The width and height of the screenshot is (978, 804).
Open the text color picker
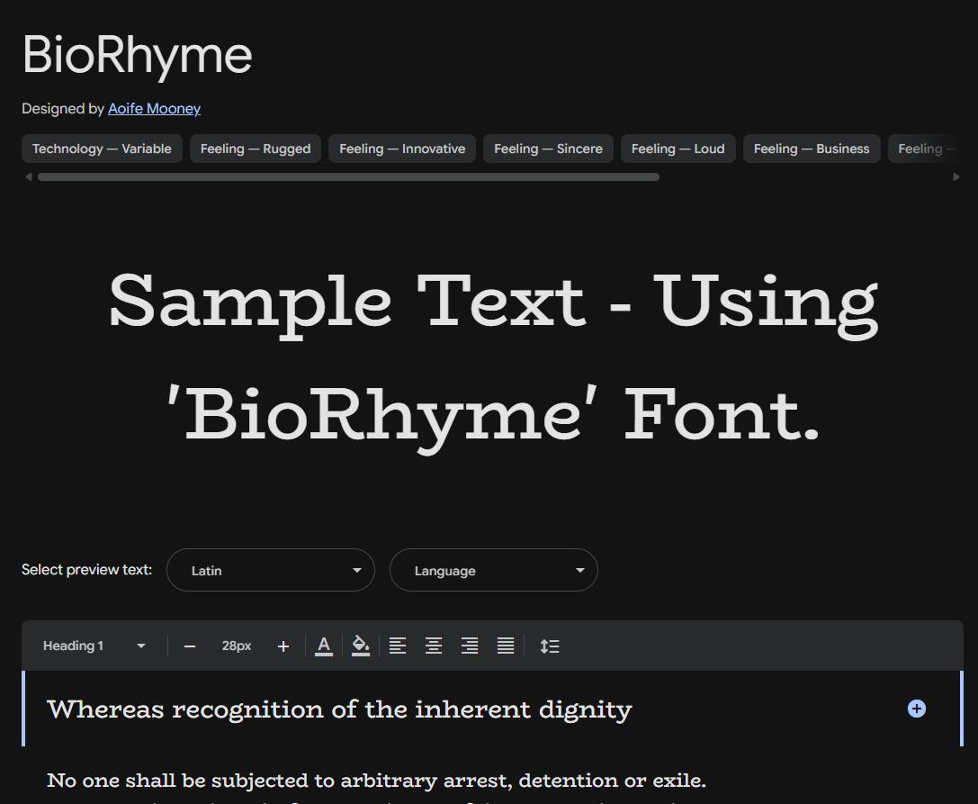[324, 646]
